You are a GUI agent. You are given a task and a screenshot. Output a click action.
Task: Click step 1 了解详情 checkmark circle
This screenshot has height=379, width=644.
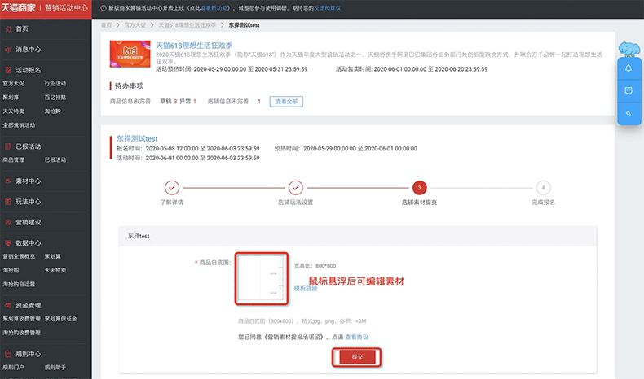[x=172, y=187]
